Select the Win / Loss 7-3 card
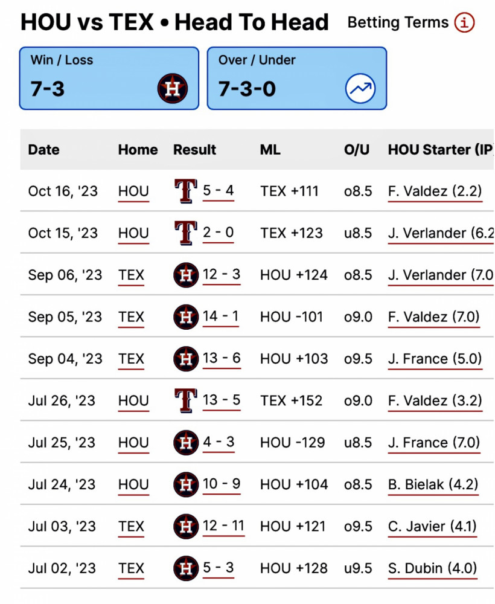The image size is (495, 604). 109,78
